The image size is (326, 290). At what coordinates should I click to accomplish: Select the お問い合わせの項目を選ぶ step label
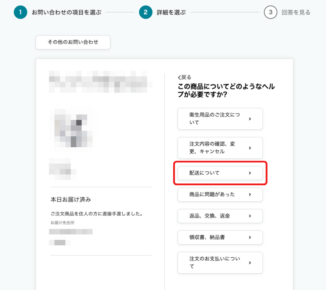click(x=56, y=12)
